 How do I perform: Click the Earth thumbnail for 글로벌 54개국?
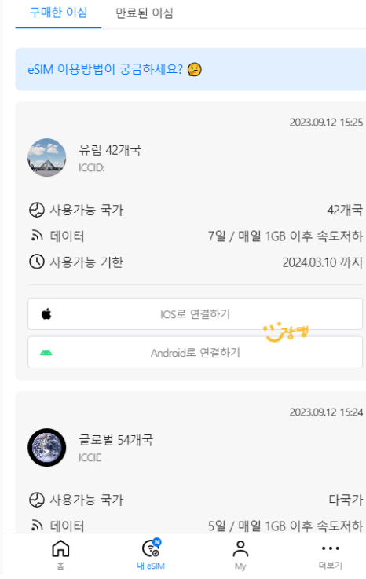point(47,448)
